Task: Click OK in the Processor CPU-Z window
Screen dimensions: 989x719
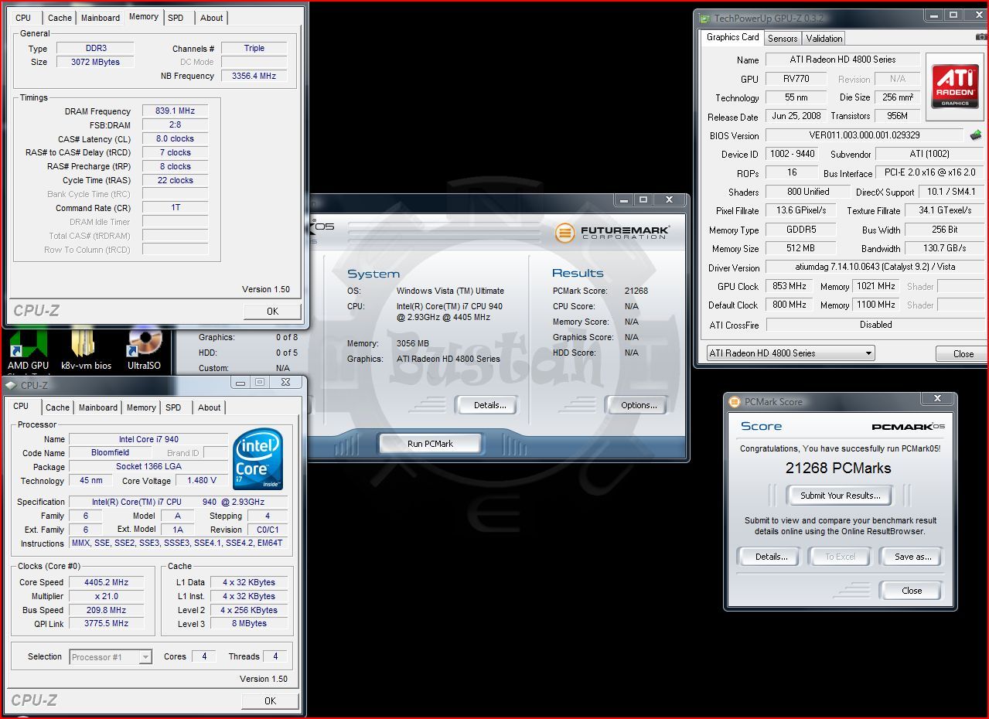Action: [270, 701]
